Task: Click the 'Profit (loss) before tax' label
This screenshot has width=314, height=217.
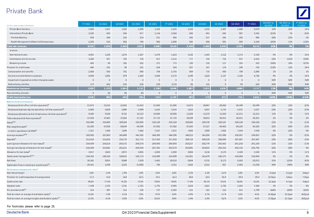Action: coord(19,97)
